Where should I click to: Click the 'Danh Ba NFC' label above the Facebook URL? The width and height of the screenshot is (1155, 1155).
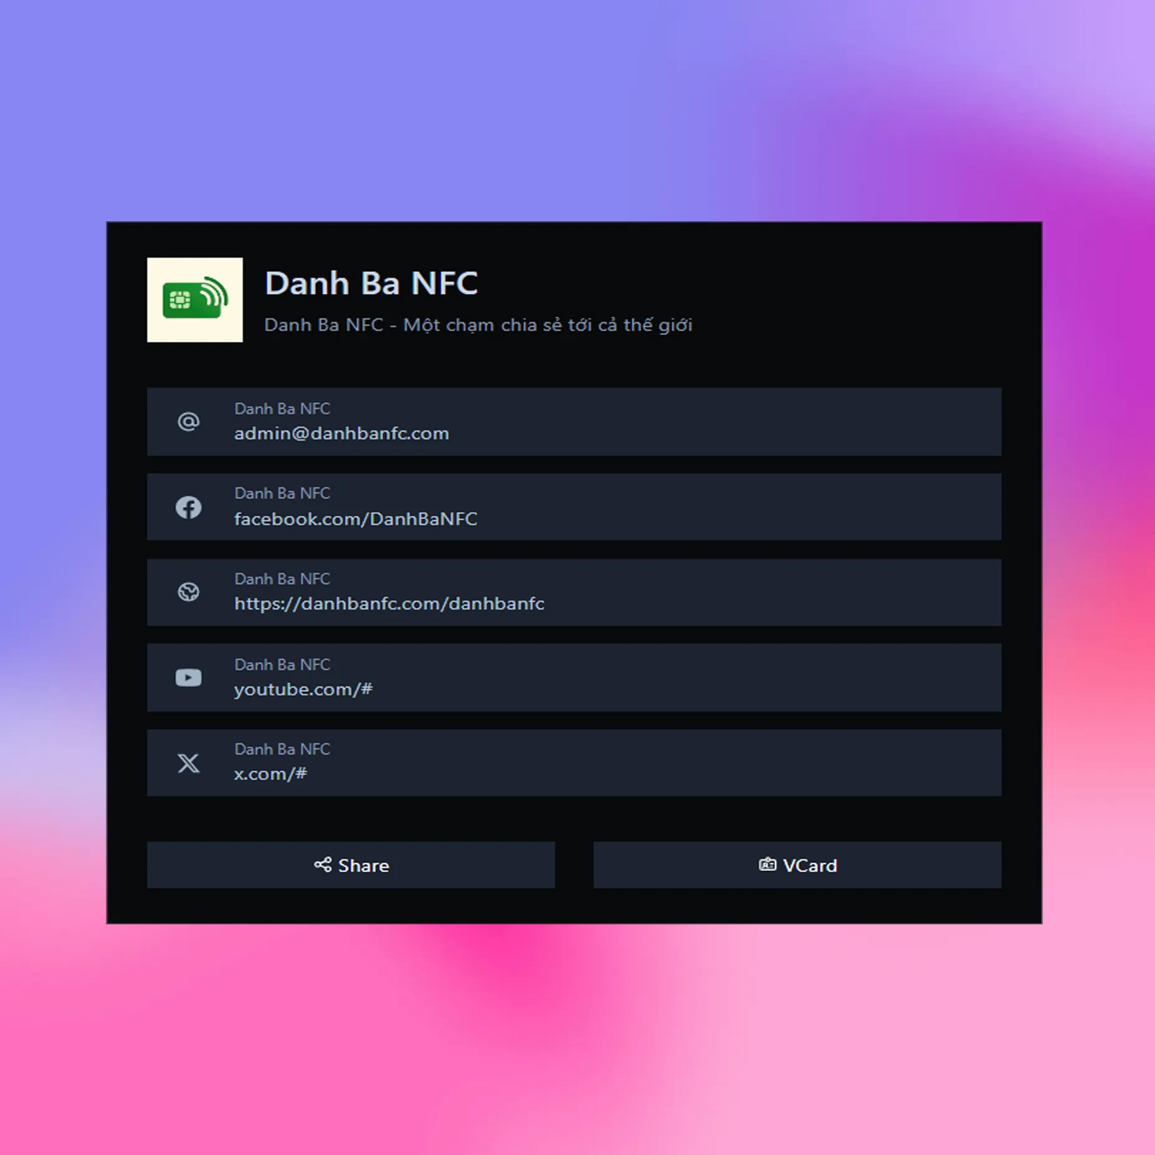point(282,493)
